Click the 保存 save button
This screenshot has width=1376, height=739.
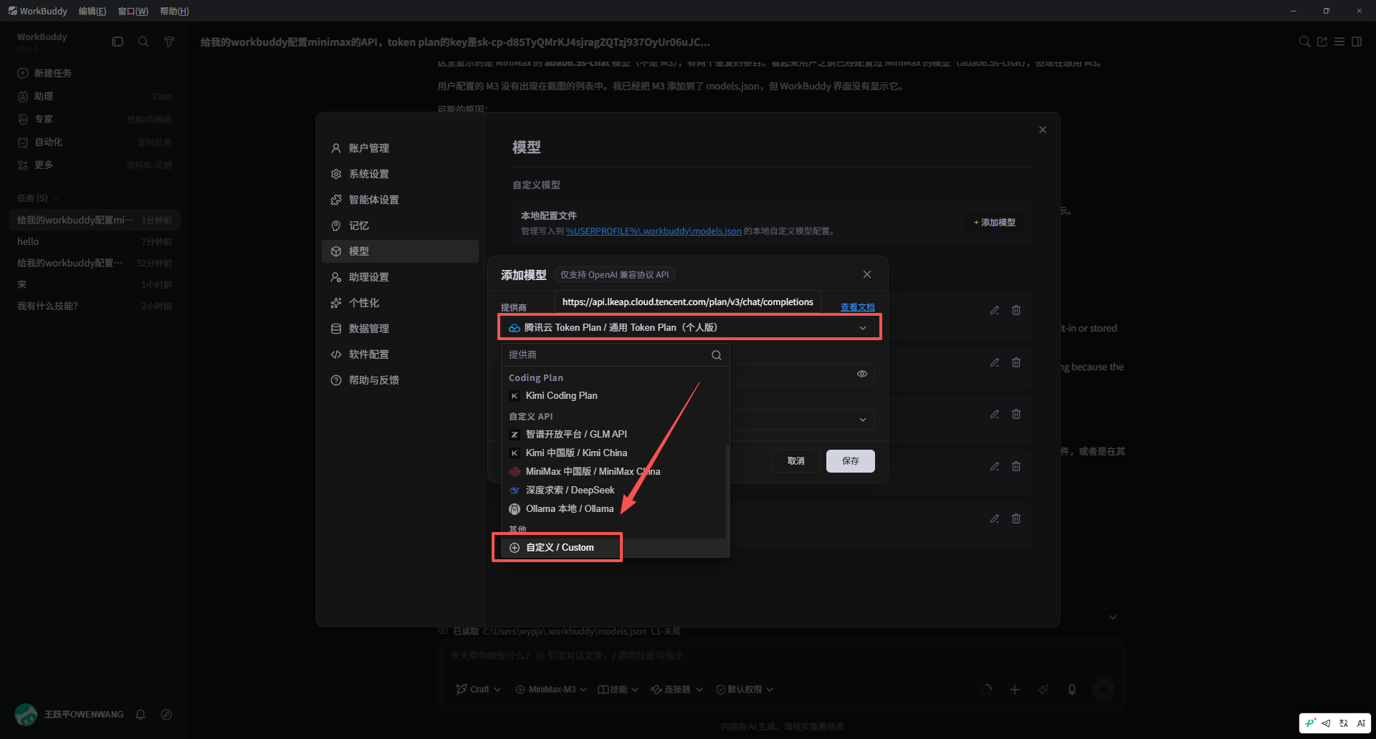click(x=850, y=461)
